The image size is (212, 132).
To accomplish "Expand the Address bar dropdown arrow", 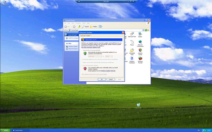I will point(143,30).
